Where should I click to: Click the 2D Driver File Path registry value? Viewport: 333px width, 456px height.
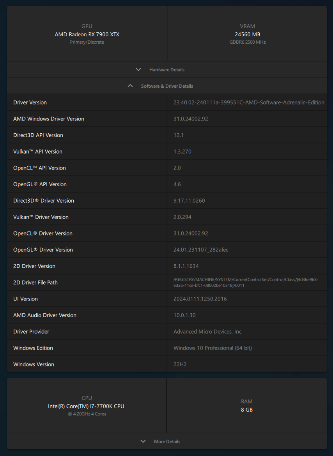tap(246, 283)
